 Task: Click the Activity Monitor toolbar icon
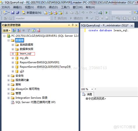pos(100,13)
